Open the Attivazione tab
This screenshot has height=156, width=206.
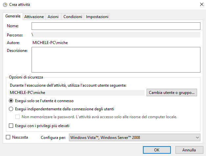point(34,17)
